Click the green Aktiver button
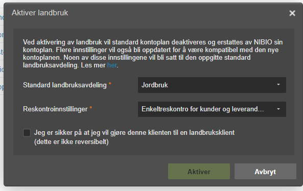303x191 pixels. point(199,172)
